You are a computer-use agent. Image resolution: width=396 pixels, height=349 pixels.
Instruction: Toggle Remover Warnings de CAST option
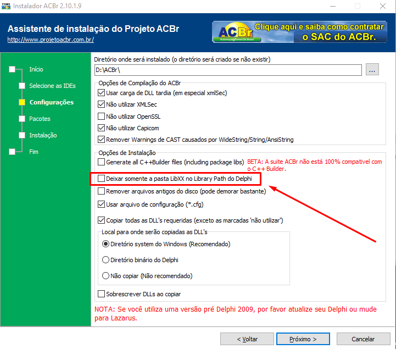[x=101, y=140]
